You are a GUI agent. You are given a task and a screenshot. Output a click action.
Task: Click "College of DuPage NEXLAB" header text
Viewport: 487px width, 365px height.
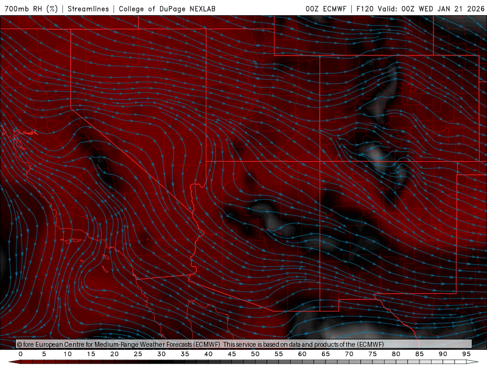[x=167, y=9]
